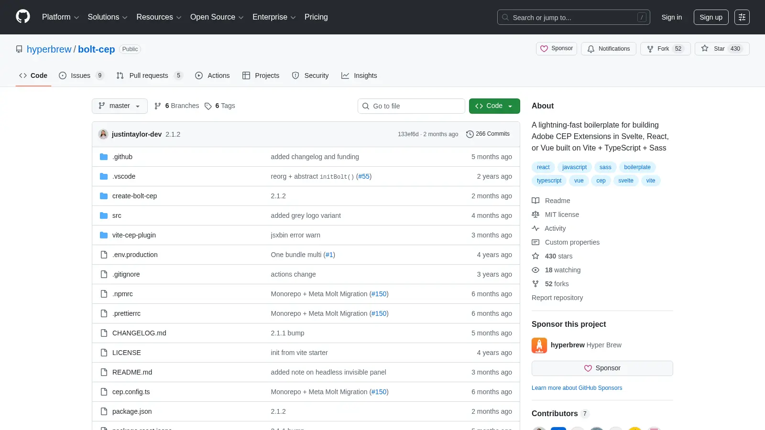
Task: Click the justintaylor-dev avatar
Action: pos(103,134)
